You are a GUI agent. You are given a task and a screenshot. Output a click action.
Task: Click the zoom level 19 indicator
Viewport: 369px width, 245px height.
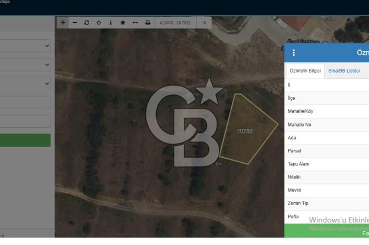[x=204, y=23]
